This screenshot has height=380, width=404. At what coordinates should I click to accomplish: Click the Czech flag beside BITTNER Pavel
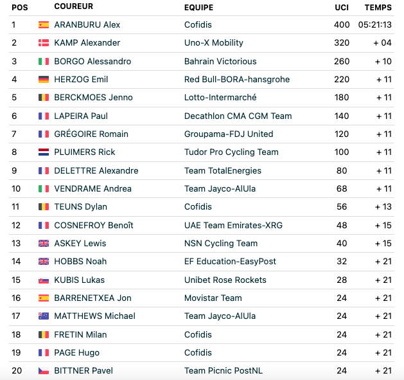click(x=44, y=371)
